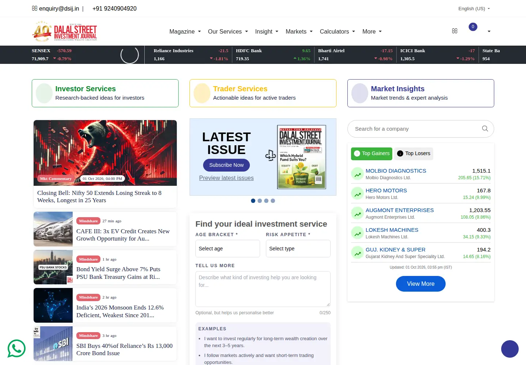The width and height of the screenshot is (526, 365).
Task: Click the round blue floating button at bottom right
Action: click(510, 349)
